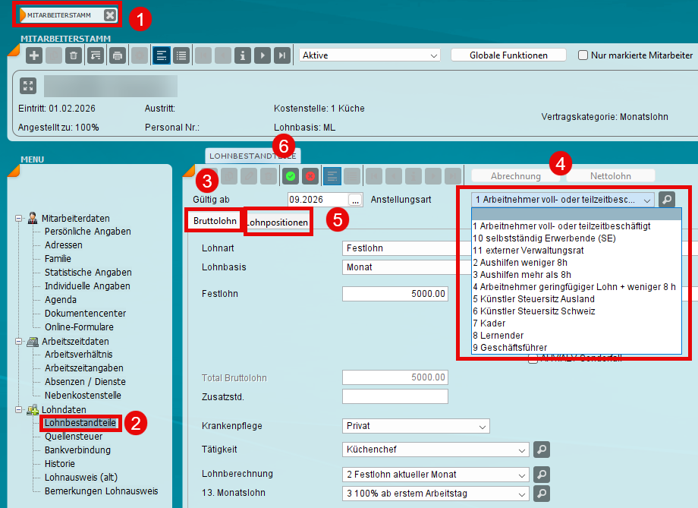Click the Zusatzstd. input field
The image size is (698, 508).
click(395, 396)
